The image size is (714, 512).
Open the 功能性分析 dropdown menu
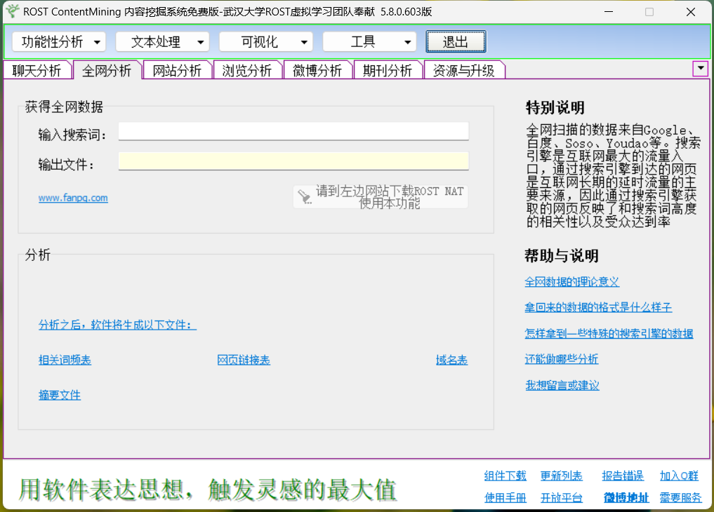tap(58, 41)
